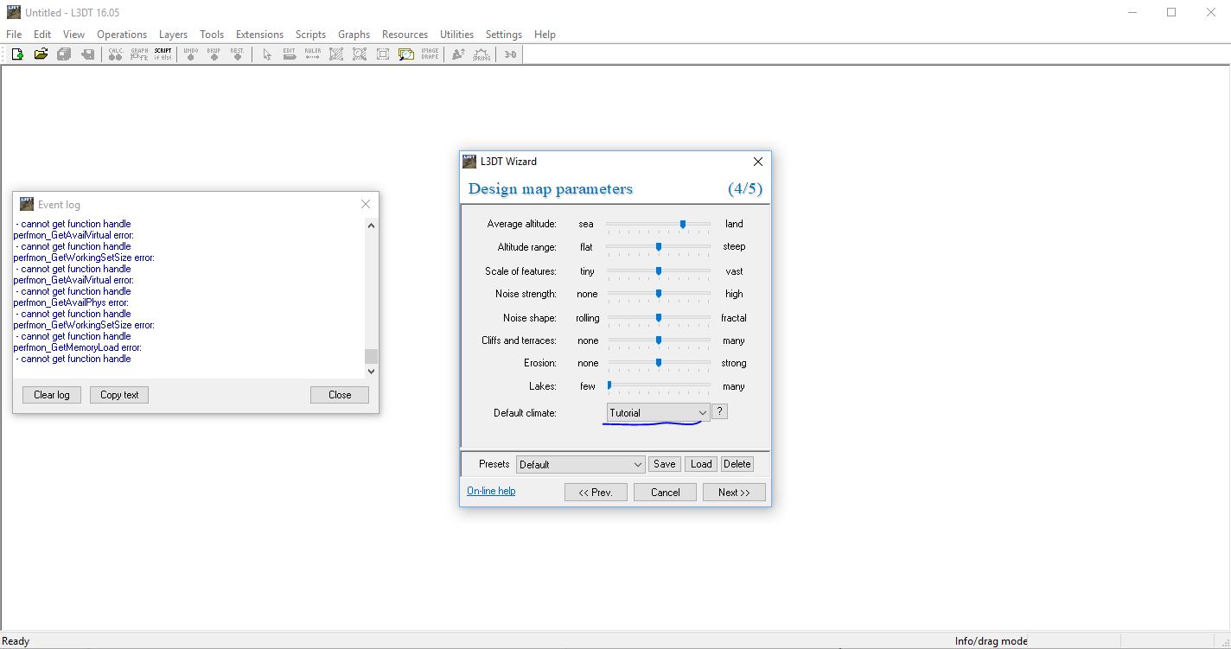1231x649 pixels.
Task: Click the mountain height-adjust toolbar icon
Action: click(x=458, y=54)
